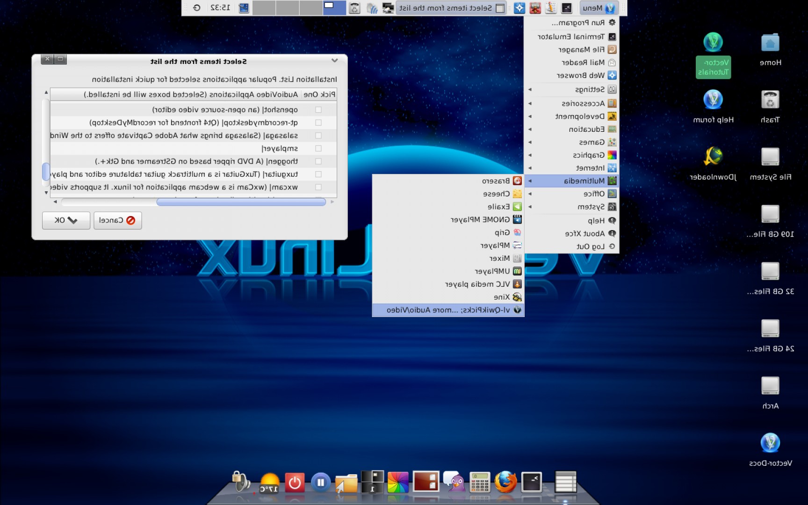Expand the Accessories submenu

point(571,102)
